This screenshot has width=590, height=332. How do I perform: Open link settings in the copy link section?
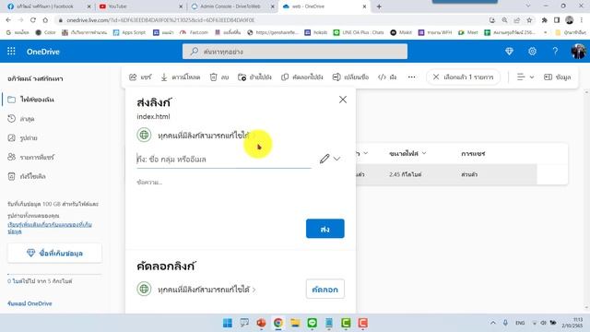[206, 290]
